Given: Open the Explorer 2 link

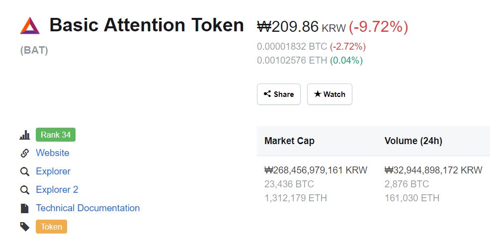Looking at the screenshot, I should pos(57,190).
